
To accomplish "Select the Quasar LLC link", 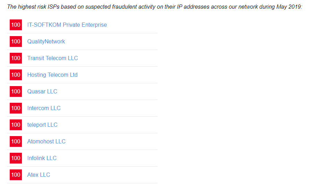I will (42, 92).
